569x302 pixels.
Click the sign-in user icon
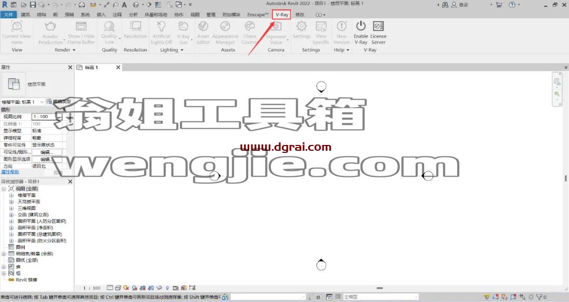454,5
